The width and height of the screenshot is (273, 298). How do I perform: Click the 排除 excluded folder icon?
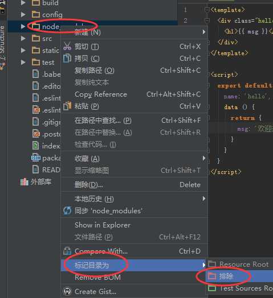212,276
